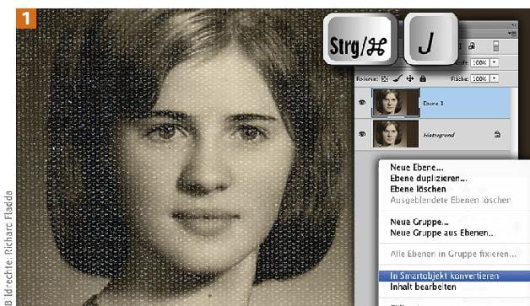530x306 pixels.
Task: Choose Neue Gruppe aus Ebenen... entry
Action: [442, 233]
